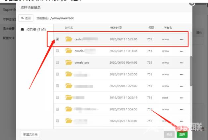Image resolution: width=208 pixels, height=140 pixels.
Task: Click the green 选择 button
Action: tap(182, 134)
